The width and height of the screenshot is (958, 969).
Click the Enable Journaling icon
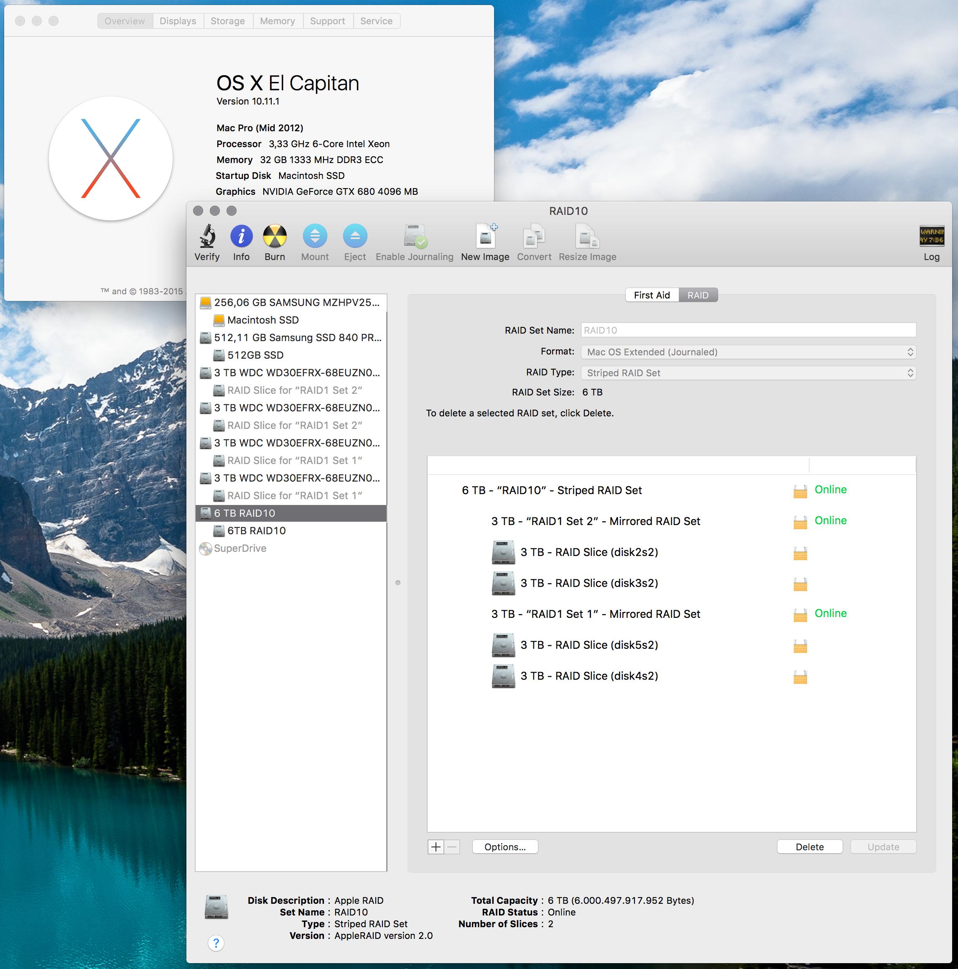414,237
